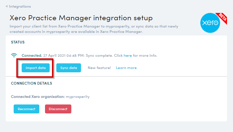Click the CONNECTION DETAILS heading
Image resolution: width=233 pixels, height=132 pixels.
pyautogui.click(x=32, y=83)
